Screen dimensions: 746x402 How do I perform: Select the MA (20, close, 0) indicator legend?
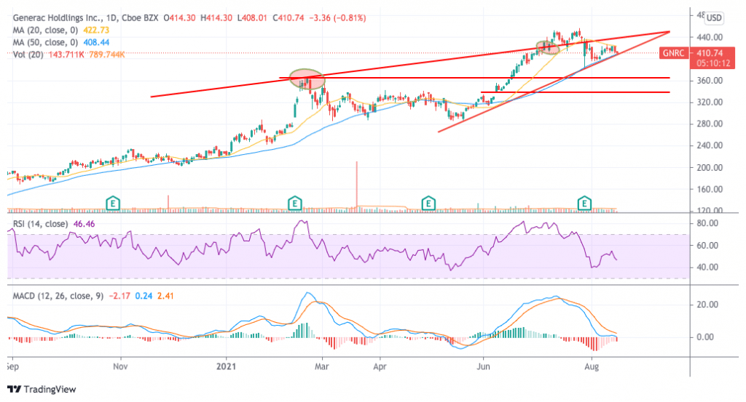(45, 30)
